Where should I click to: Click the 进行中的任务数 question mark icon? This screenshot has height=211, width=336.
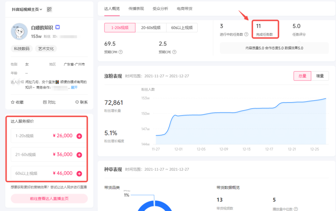pyautogui.click(x=247, y=34)
